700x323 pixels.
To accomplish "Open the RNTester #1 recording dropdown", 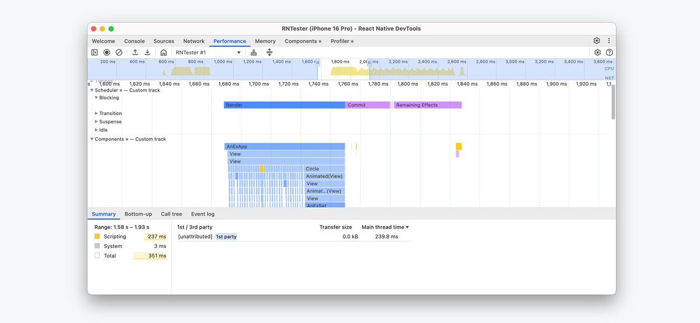I will click(208, 52).
